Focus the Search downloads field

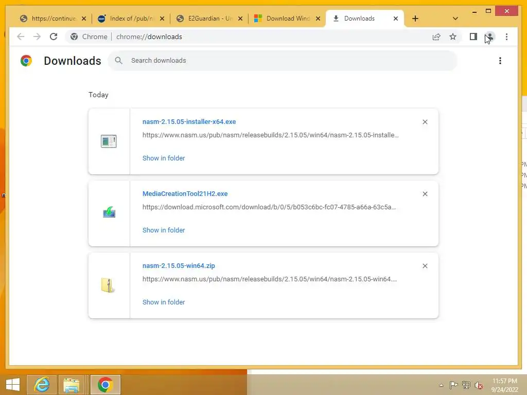click(x=283, y=61)
